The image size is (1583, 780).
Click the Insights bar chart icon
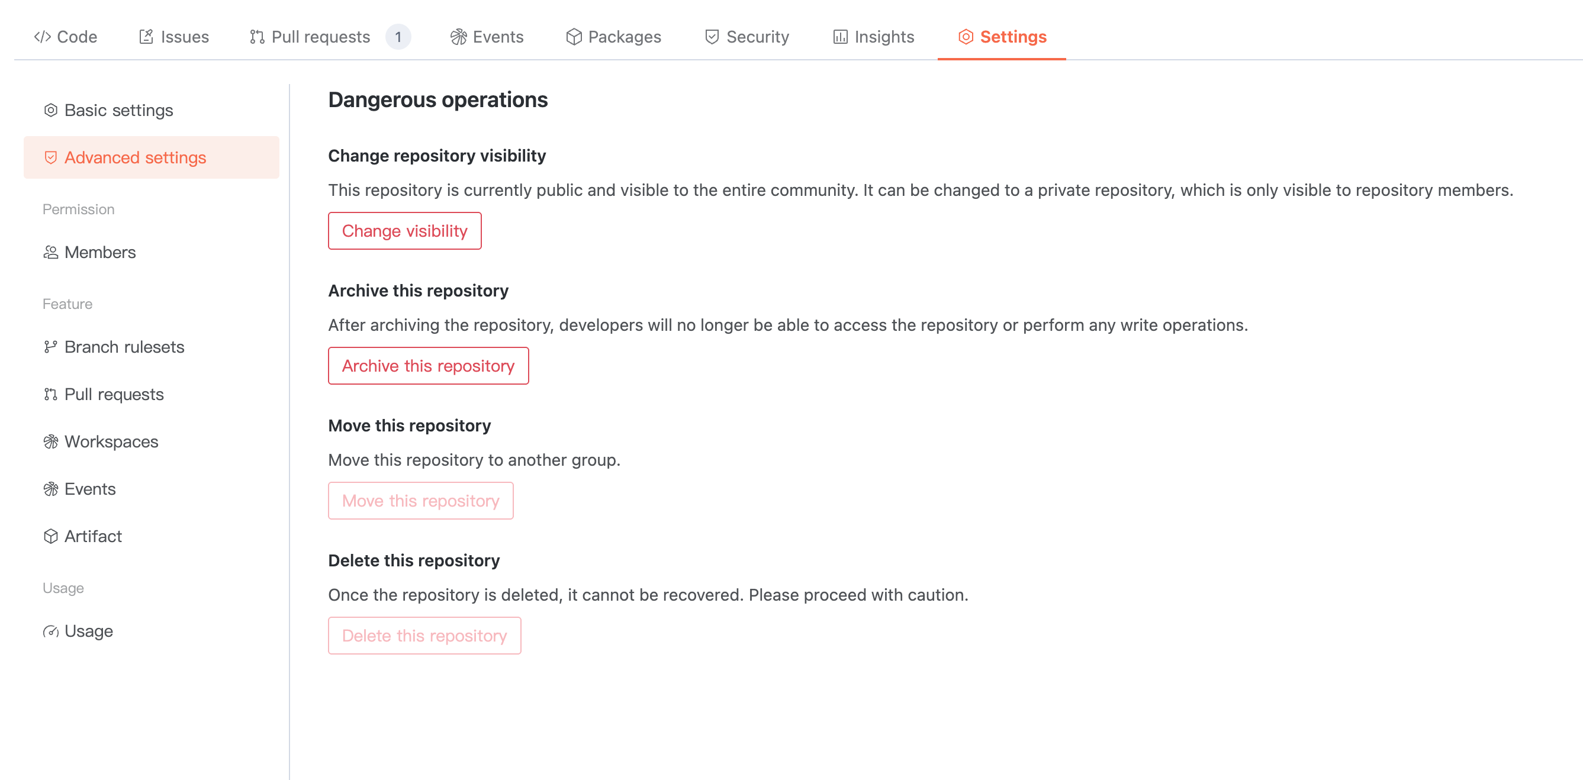click(x=839, y=37)
